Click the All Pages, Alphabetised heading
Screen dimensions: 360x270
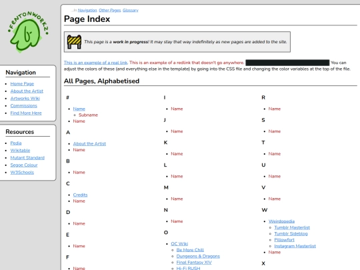[x=101, y=81]
